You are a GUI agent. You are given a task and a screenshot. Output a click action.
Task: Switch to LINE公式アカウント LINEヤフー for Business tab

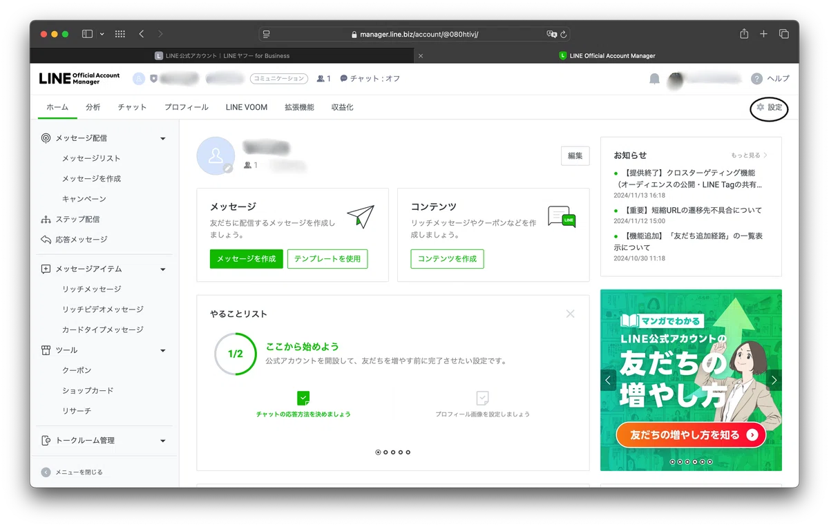click(x=222, y=56)
